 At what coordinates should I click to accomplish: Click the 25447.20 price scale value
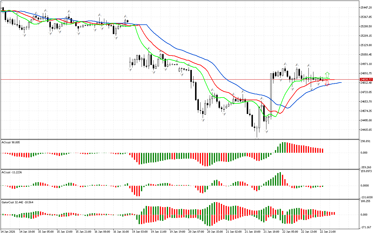(x=366, y=8)
